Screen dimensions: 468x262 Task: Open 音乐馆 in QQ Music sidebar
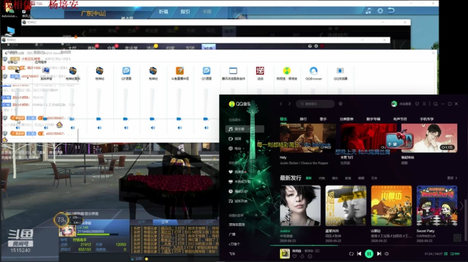245,129
